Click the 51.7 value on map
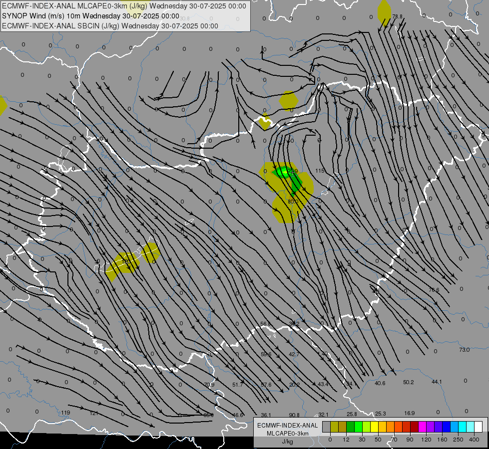This screenshot has height=449, width=489. (x=238, y=385)
